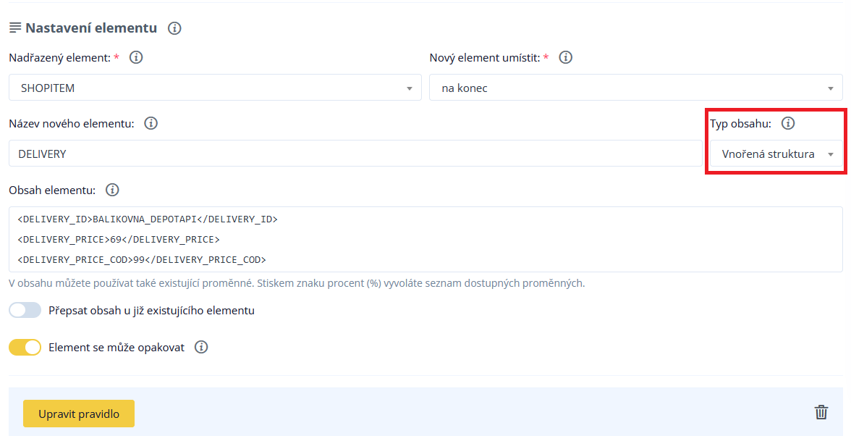Show info for Nový element umístit
851x436 pixels.
point(566,57)
